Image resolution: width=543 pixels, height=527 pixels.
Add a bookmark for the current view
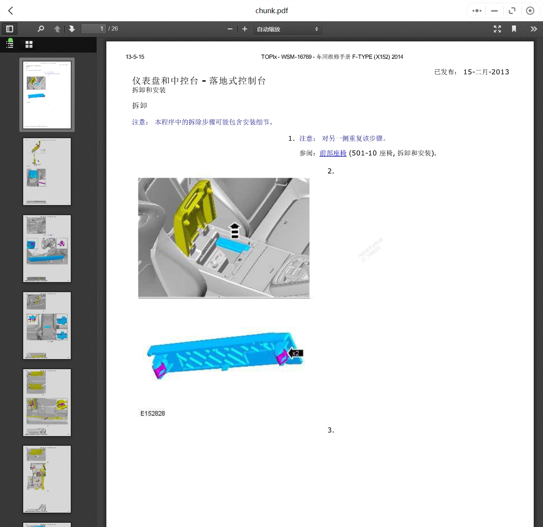click(x=514, y=29)
